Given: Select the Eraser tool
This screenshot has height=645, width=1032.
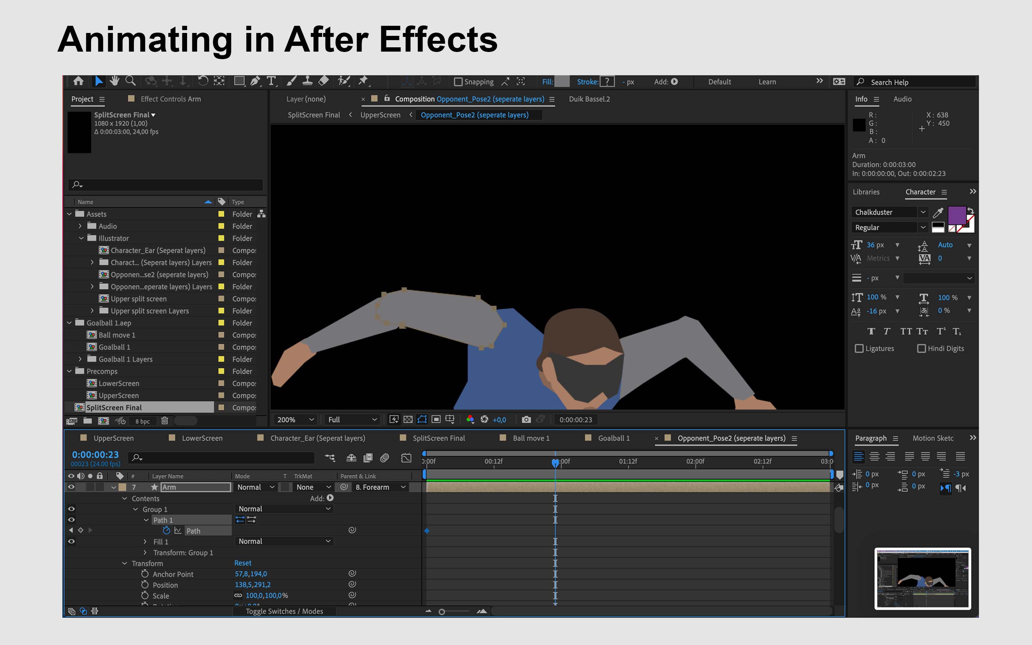Looking at the screenshot, I should pos(324,81).
